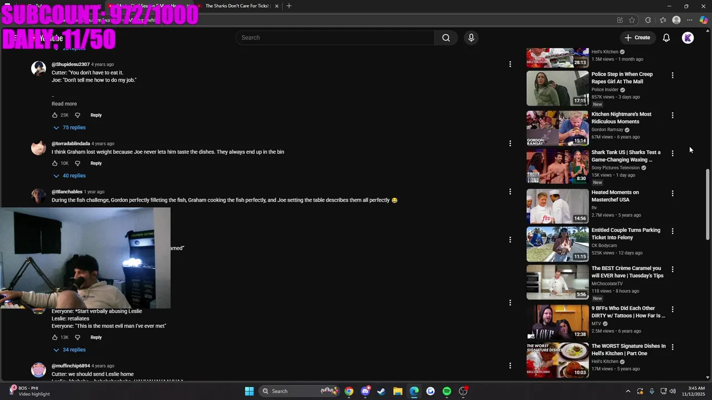
Task: Open more options for 9 BFFs video
Action: [673, 309]
